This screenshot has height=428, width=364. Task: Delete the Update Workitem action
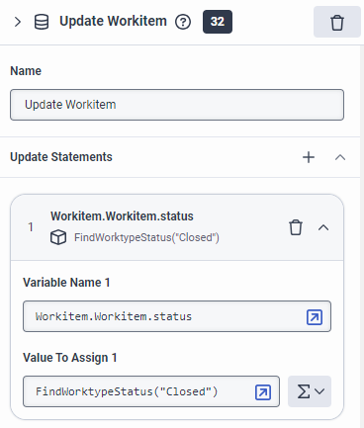tap(337, 22)
